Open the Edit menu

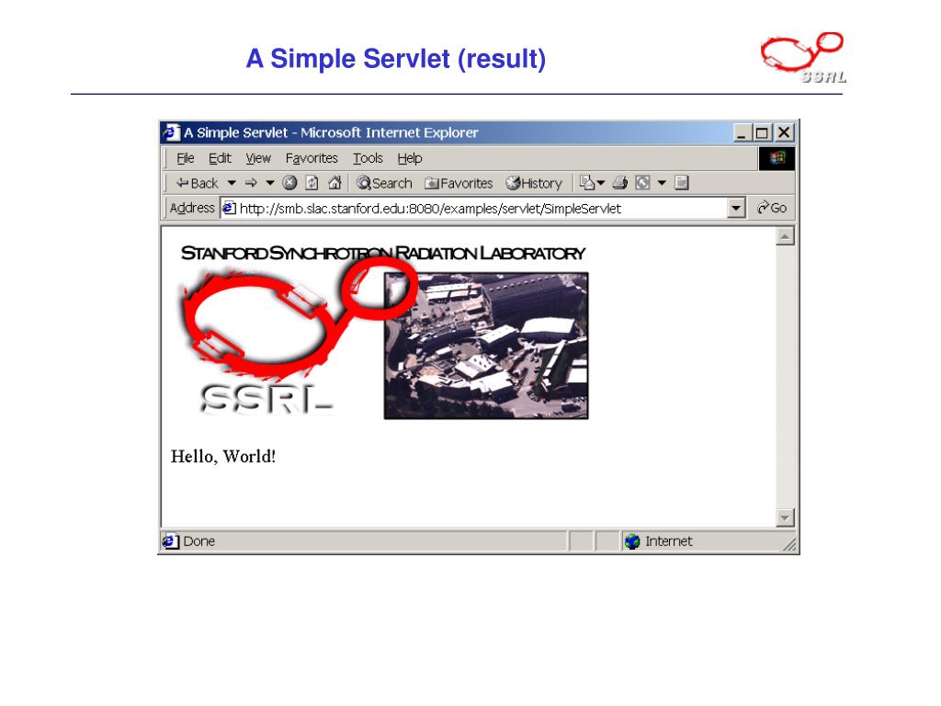pyautogui.click(x=220, y=158)
